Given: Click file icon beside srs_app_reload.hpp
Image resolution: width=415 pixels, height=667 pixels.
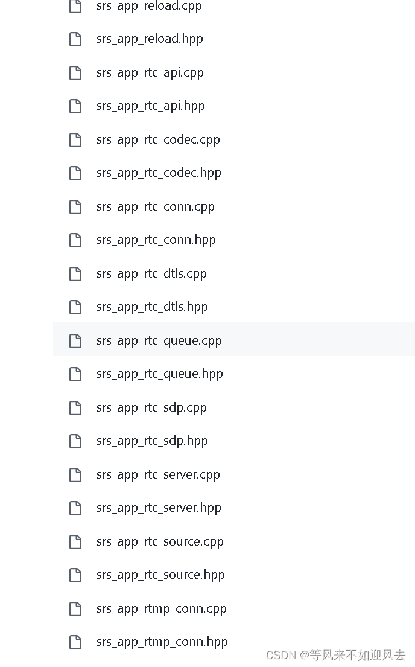Looking at the screenshot, I should point(75,39).
